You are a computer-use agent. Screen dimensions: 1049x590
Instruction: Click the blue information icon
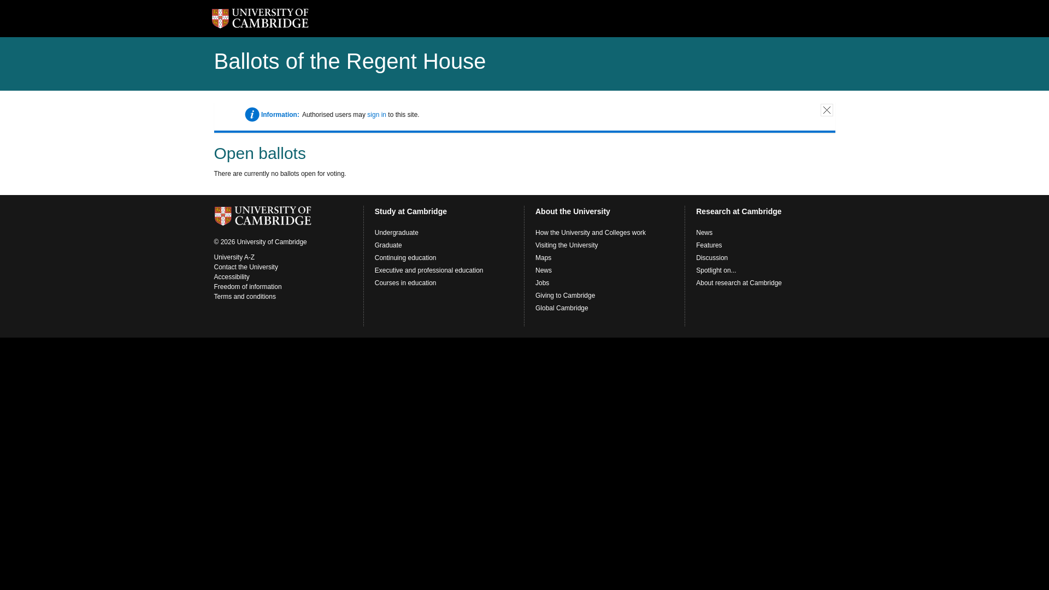[x=252, y=114]
